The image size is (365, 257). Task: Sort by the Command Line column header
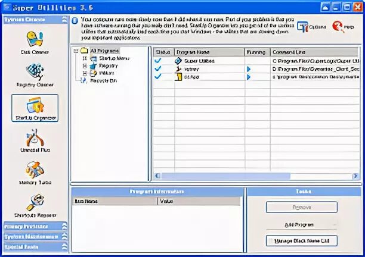pos(314,52)
